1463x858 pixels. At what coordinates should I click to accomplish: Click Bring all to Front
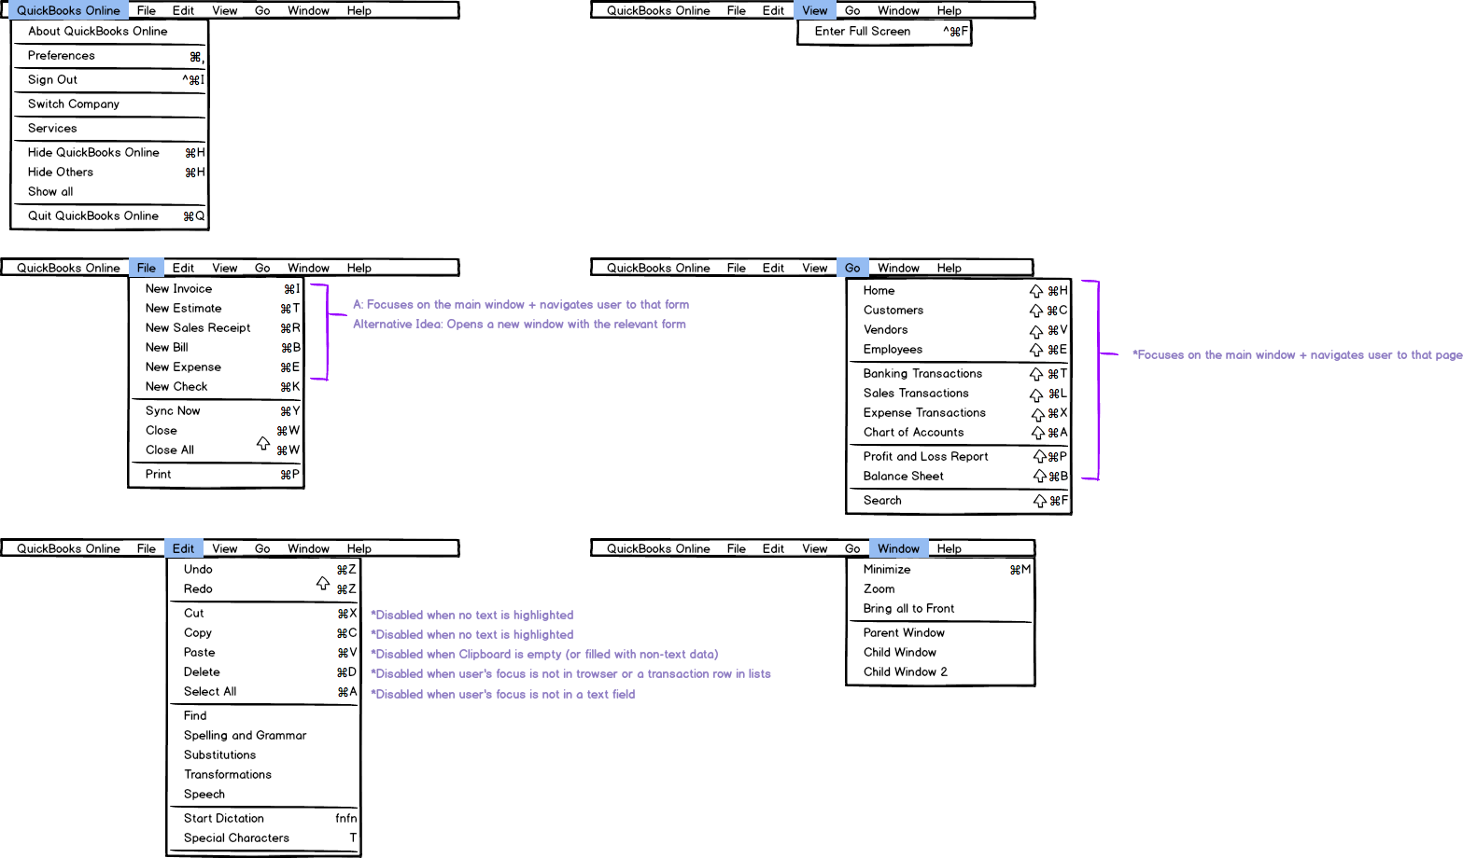(x=940, y=608)
